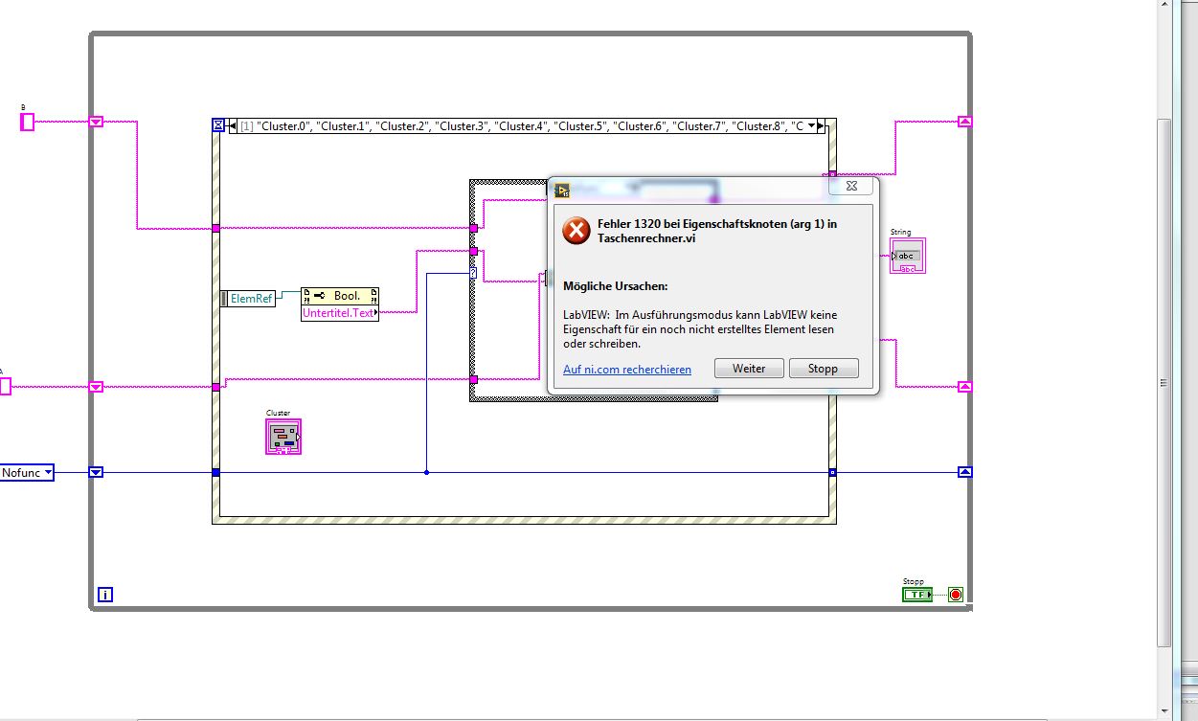The height and width of the screenshot is (721, 1198).
Task: Select the ElemRef event data node
Action: tap(248, 298)
